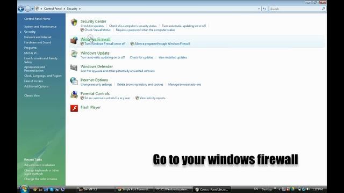Open Mobile PC in sidebar
Viewport: 344px width, 193px height.
point(31,53)
